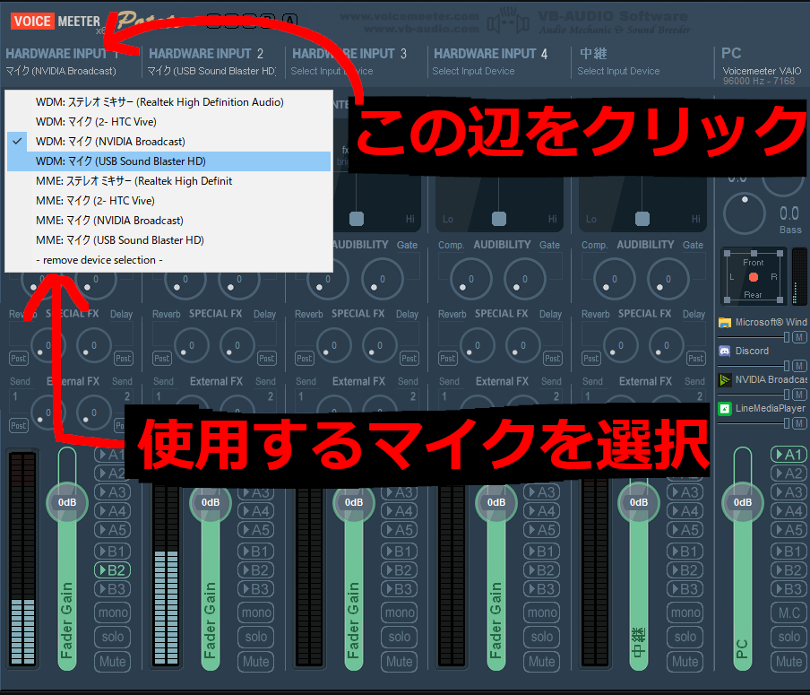Choose MME: マイク (USB Sound Blaster HD)
Screen dimensions: 810x695
tap(168, 240)
